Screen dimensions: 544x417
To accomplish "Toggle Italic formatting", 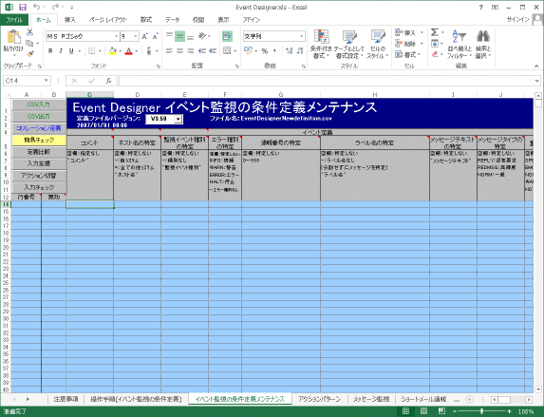I will click(x=61, y=51).
